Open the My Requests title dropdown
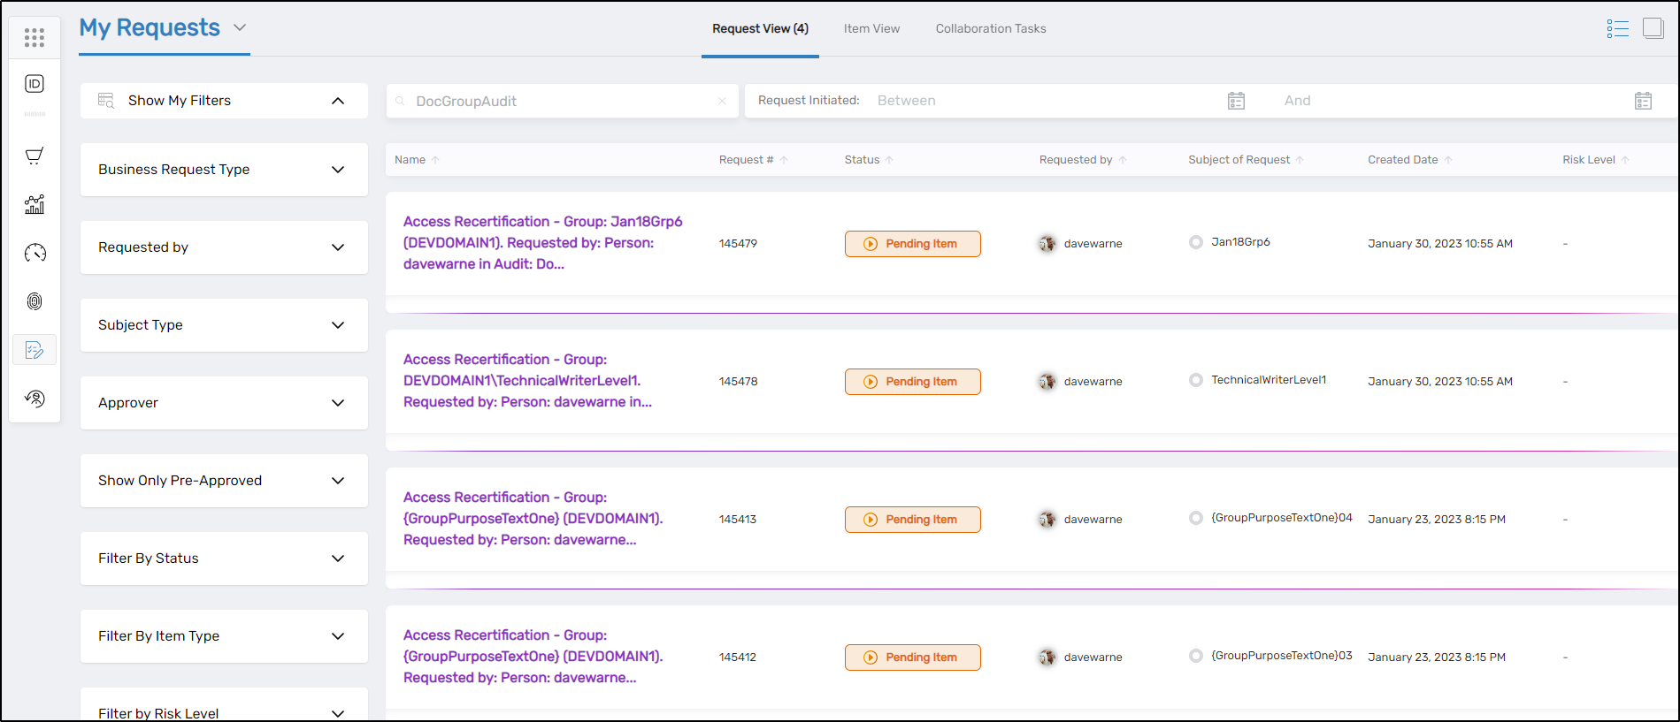This screenshot has height=722, width=1680. coord(240,27)
